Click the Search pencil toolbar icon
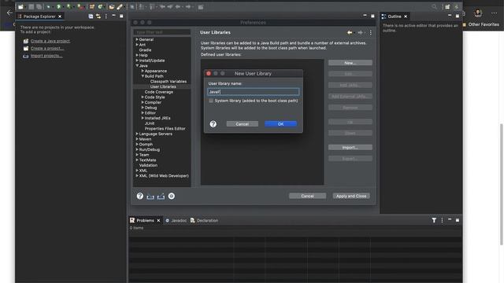Image resolution: width=504 pixels, height=283 pixels. point(120,7)
